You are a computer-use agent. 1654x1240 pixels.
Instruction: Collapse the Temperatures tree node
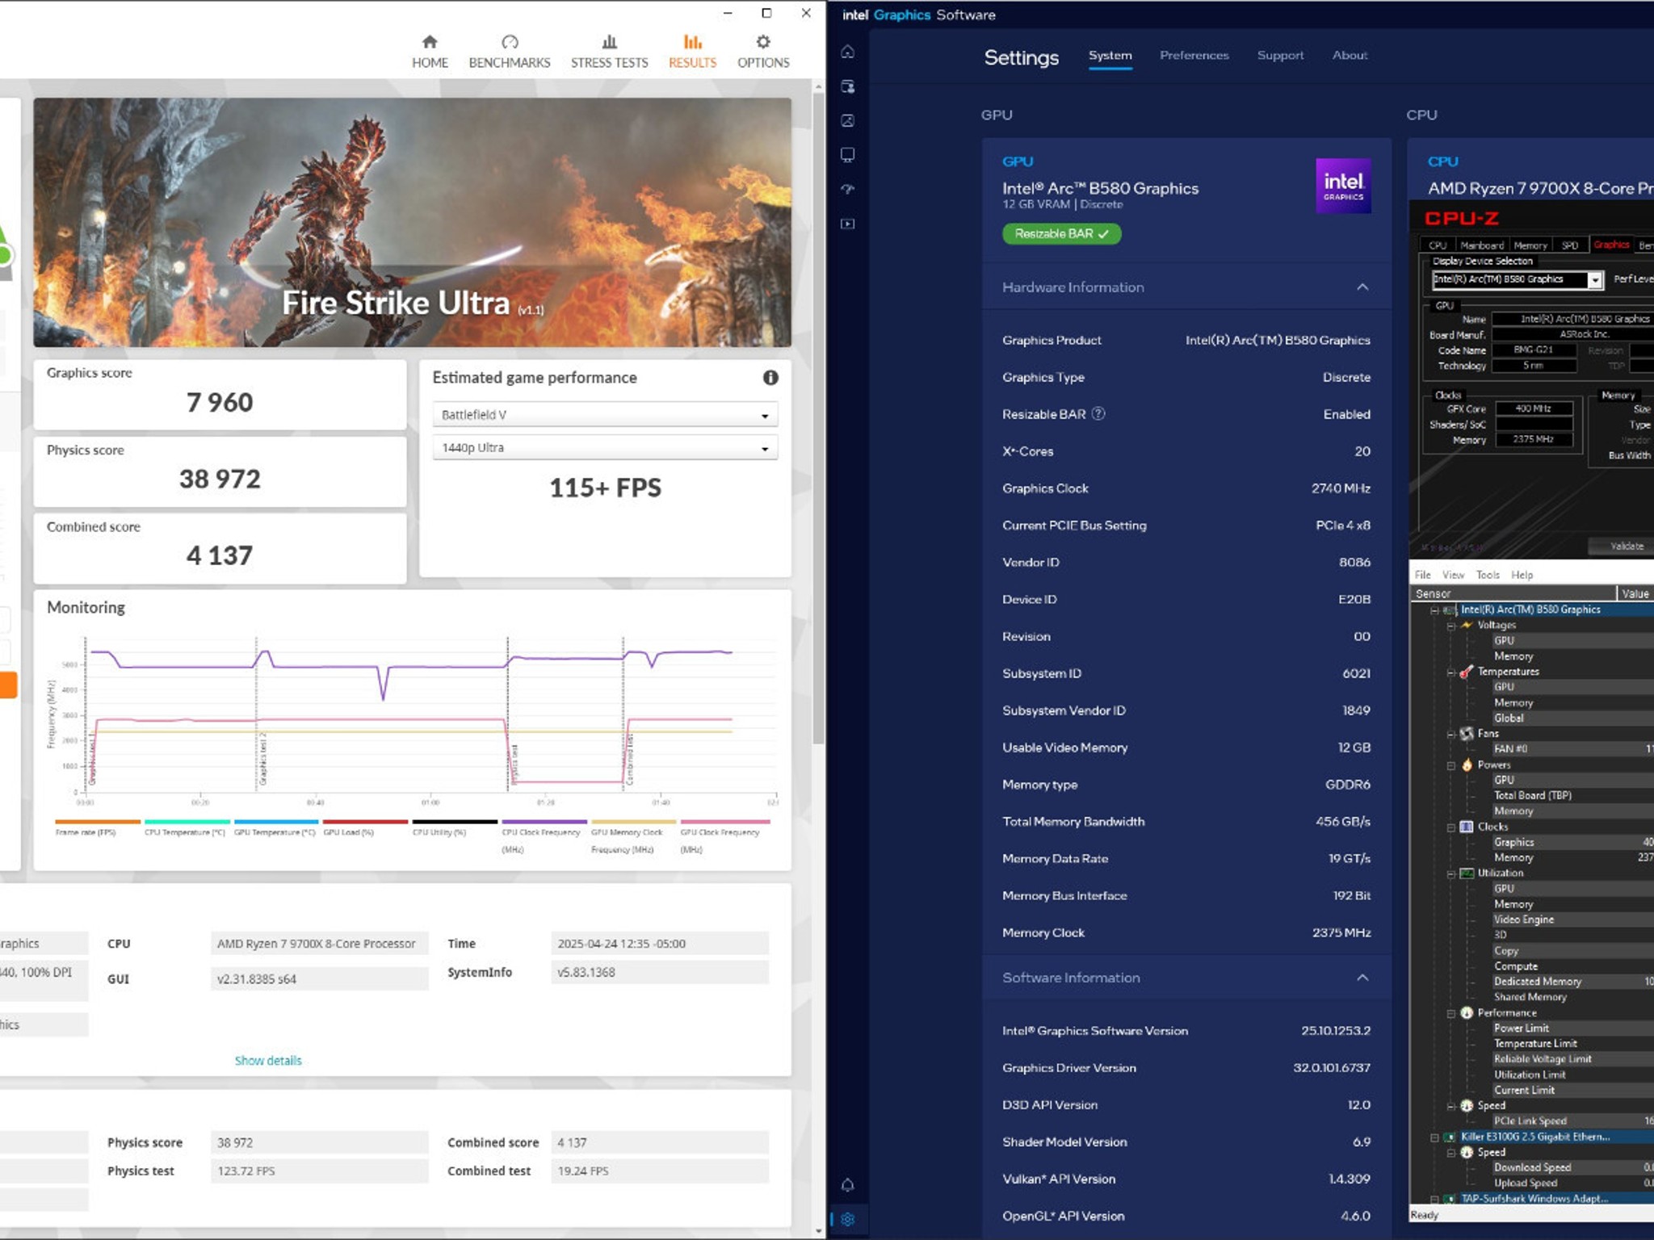pos(1451,672)
